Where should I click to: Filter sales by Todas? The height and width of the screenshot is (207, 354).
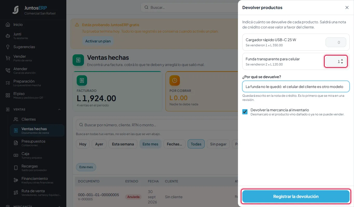(196, 144)
